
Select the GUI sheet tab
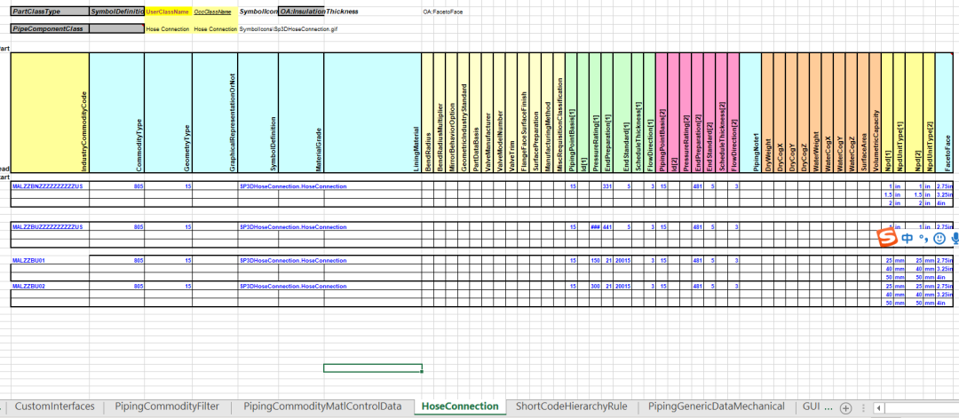[811, 406]
